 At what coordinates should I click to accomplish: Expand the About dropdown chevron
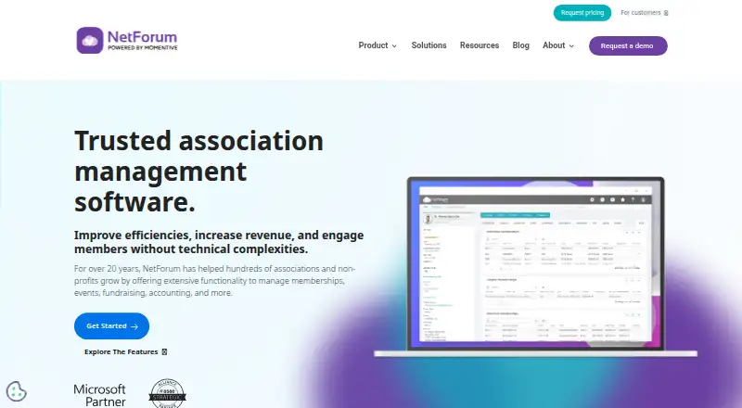[x=571, y=46]
